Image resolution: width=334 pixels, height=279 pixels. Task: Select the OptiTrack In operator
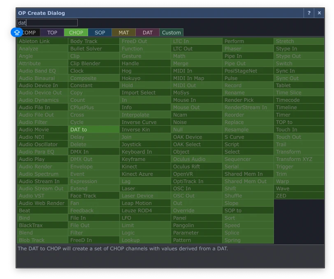click(x=196, y=181)
